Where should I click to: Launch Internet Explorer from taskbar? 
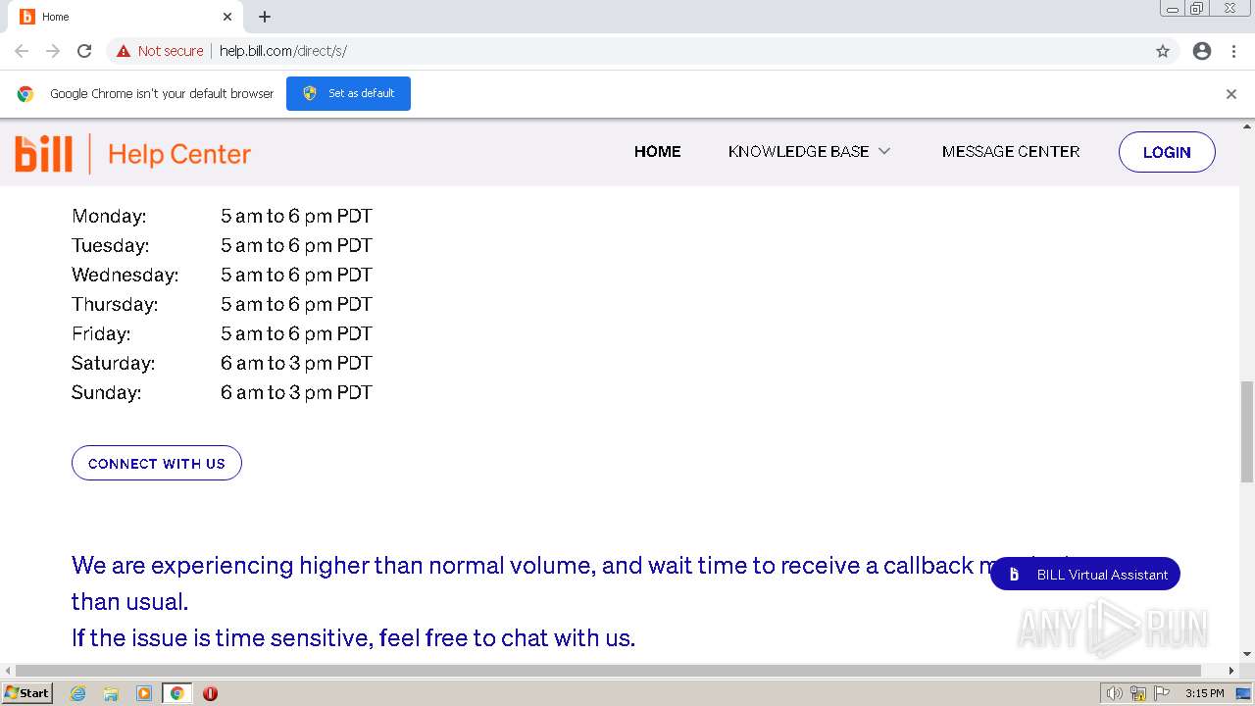click(x=77, y=693)
